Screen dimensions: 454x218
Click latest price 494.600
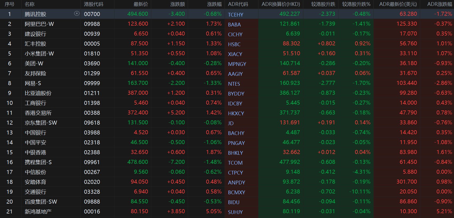138,14
